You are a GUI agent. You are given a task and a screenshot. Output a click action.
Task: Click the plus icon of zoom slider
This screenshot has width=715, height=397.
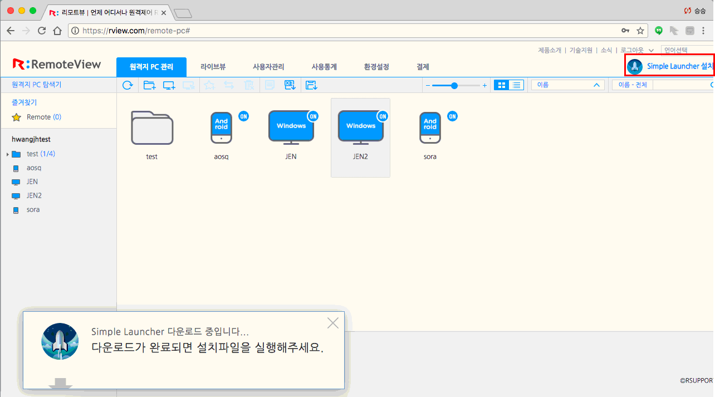[x=484, y=85]
